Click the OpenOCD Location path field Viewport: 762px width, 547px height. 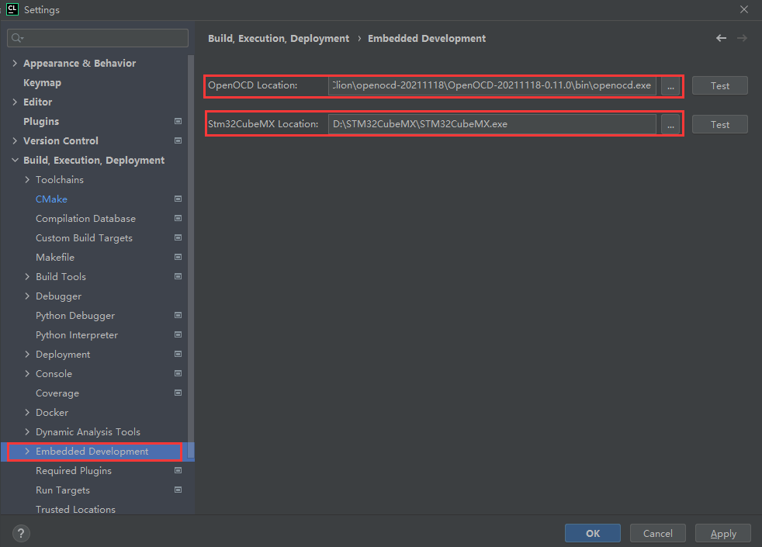[x=492, y=85]
